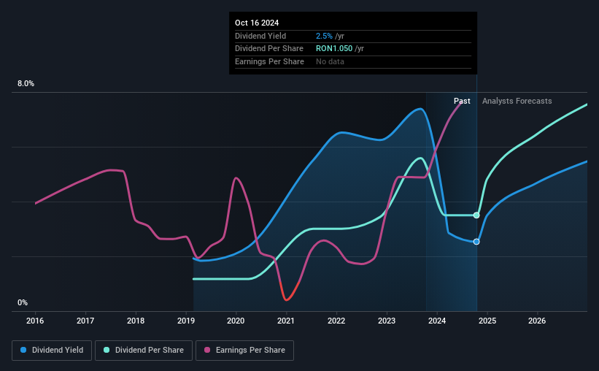
Task: Click the Analysts Forecasts label
Action: point(517,101)
